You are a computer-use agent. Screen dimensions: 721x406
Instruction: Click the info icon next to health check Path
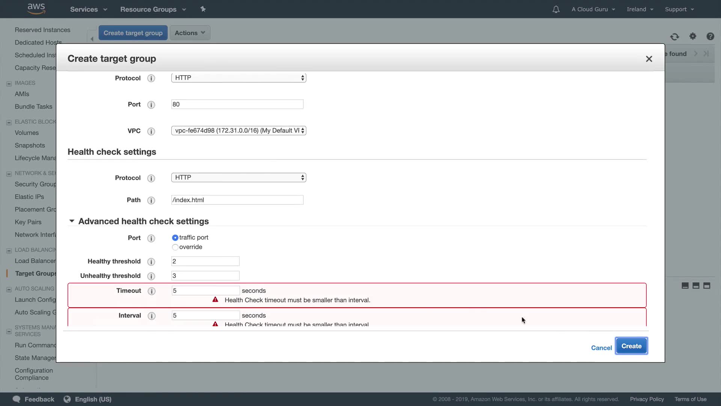pos(151,200)
